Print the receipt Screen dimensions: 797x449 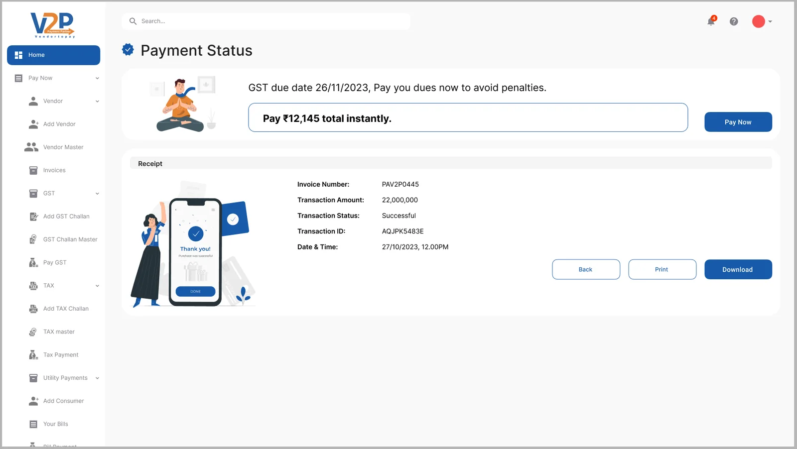tap(662, 269)
